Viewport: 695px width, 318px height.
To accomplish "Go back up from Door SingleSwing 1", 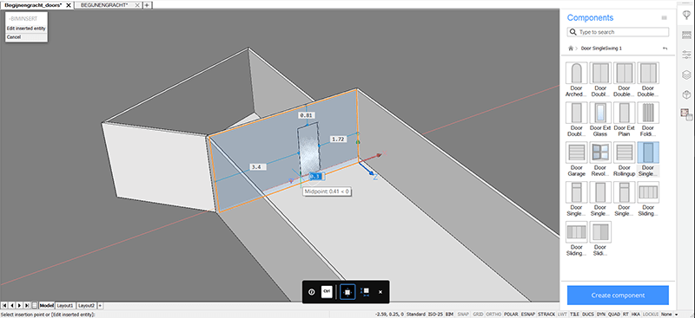I will (x=665, y=49).
